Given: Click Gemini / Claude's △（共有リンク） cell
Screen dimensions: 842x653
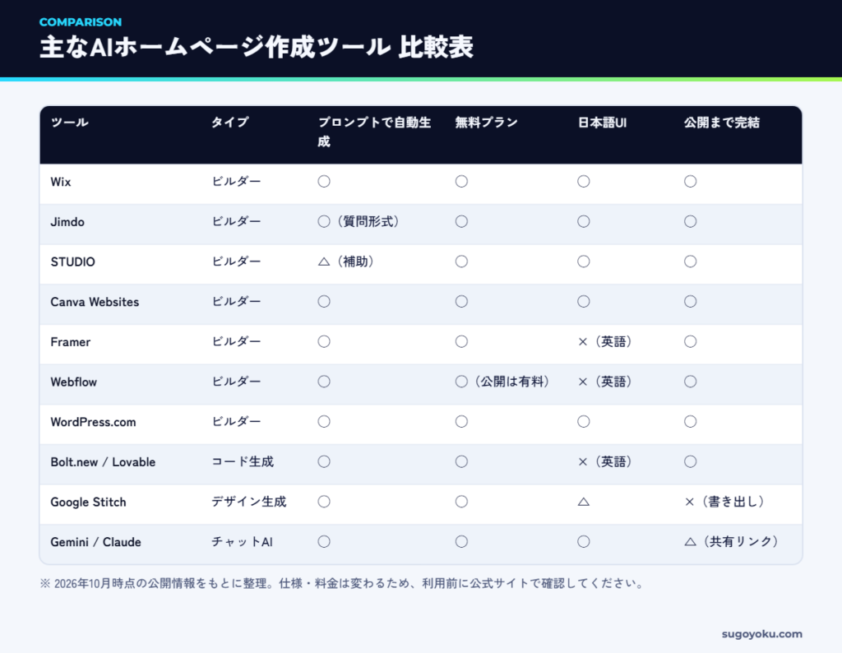Looking at the screenshot, I should click(732, 542).
